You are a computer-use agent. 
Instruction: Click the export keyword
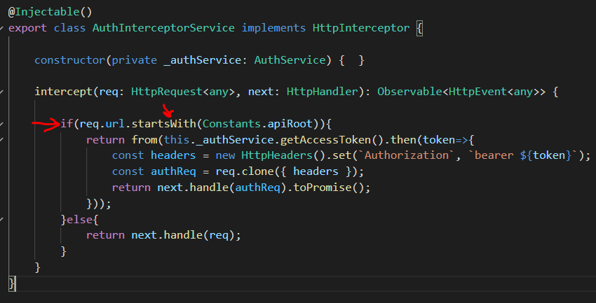[x=27, y=28]
